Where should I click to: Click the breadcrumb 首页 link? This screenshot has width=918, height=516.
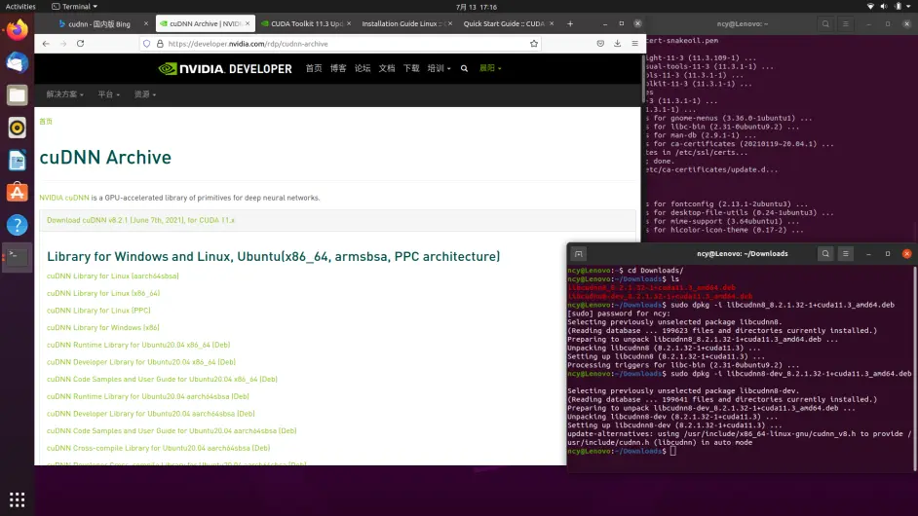(46, 122)
